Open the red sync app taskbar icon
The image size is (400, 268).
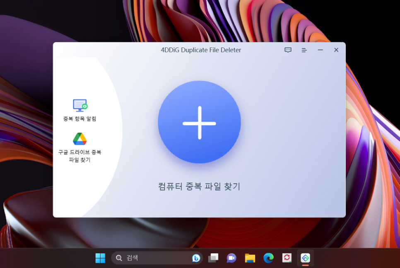(287, 258)
